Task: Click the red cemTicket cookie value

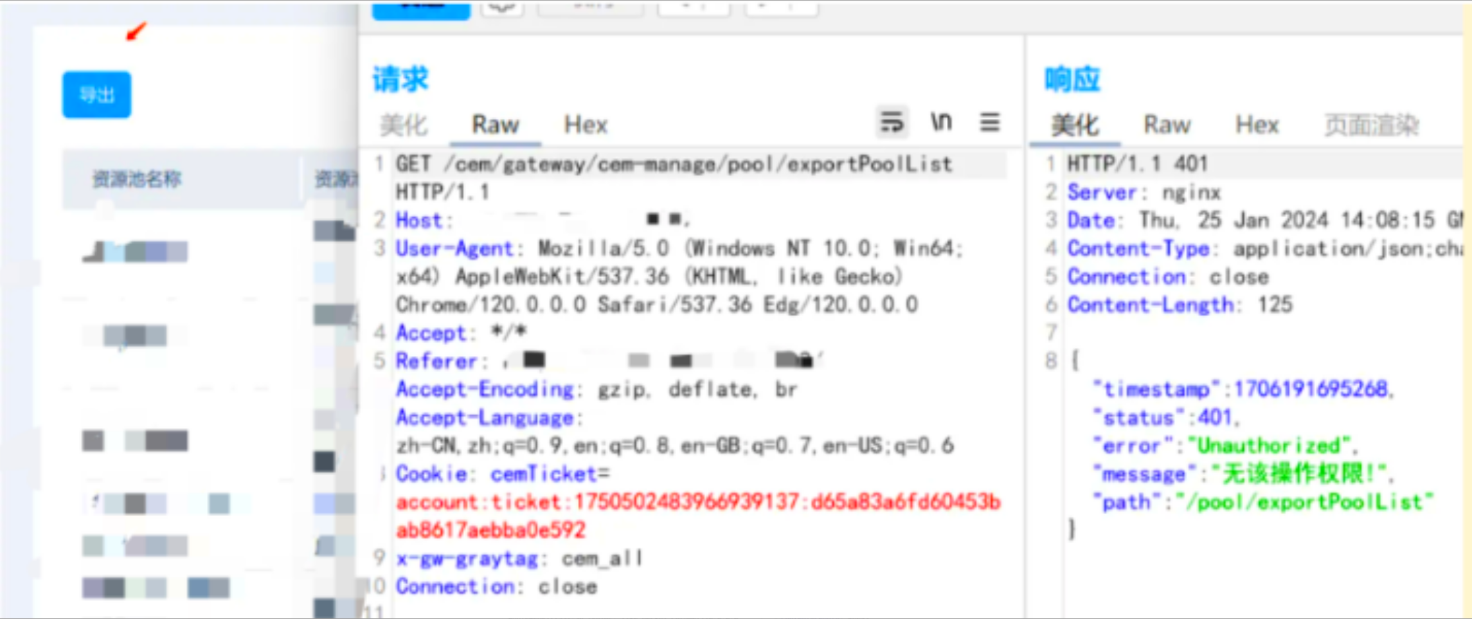Action: [x=697, y=502]
